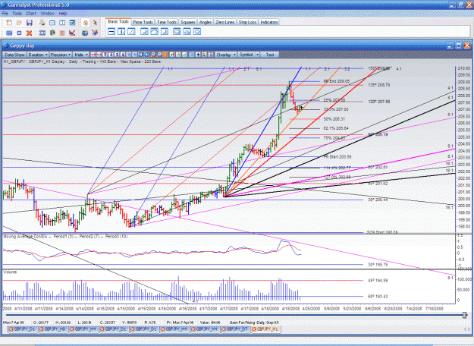This screenshot has width=474, height=346.
Task: Click the Text button in chart toolbar
Action: point(270,55)
